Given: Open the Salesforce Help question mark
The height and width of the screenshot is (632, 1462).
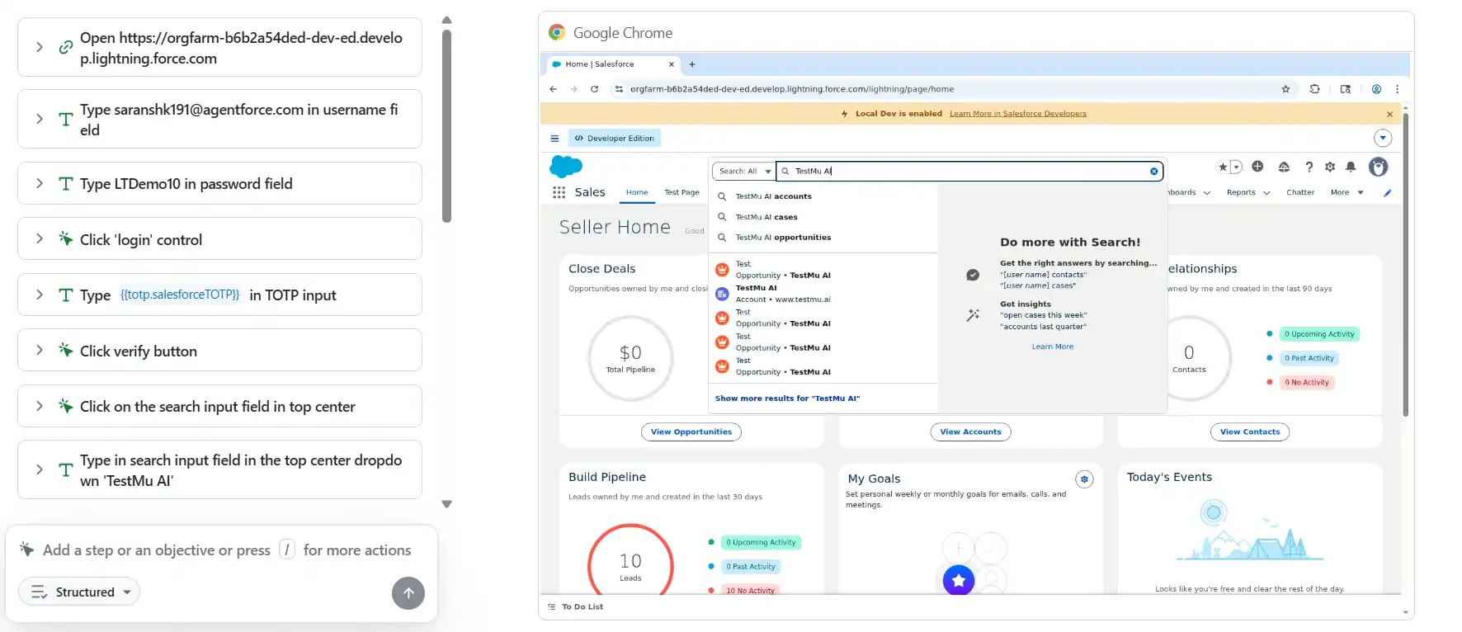Looking at the screenshot, I should tap(1309, 167).
